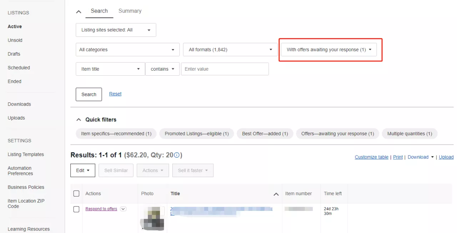Open the All categories dropdown

(x=127, y=50)
